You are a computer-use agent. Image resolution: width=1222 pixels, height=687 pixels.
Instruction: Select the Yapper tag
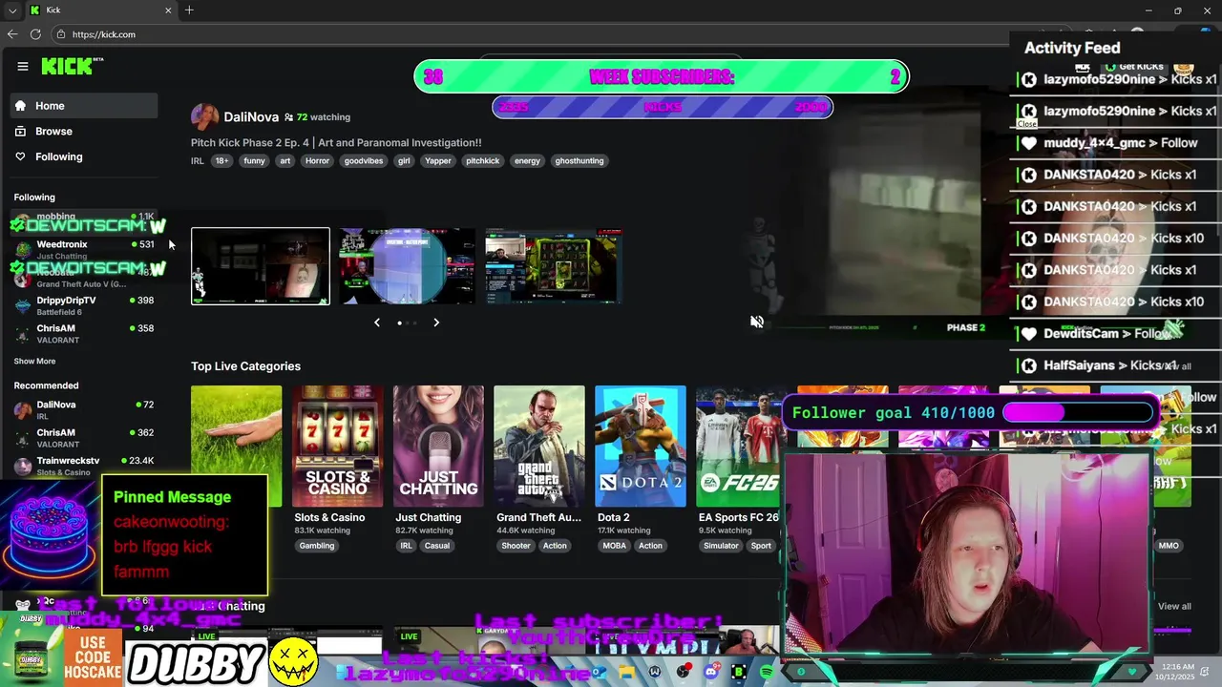(x=438, y=161)
